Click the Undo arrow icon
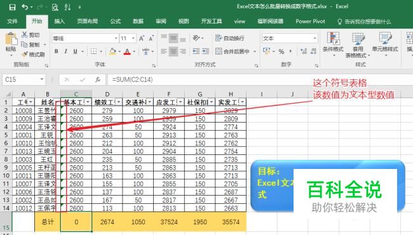 25,7
